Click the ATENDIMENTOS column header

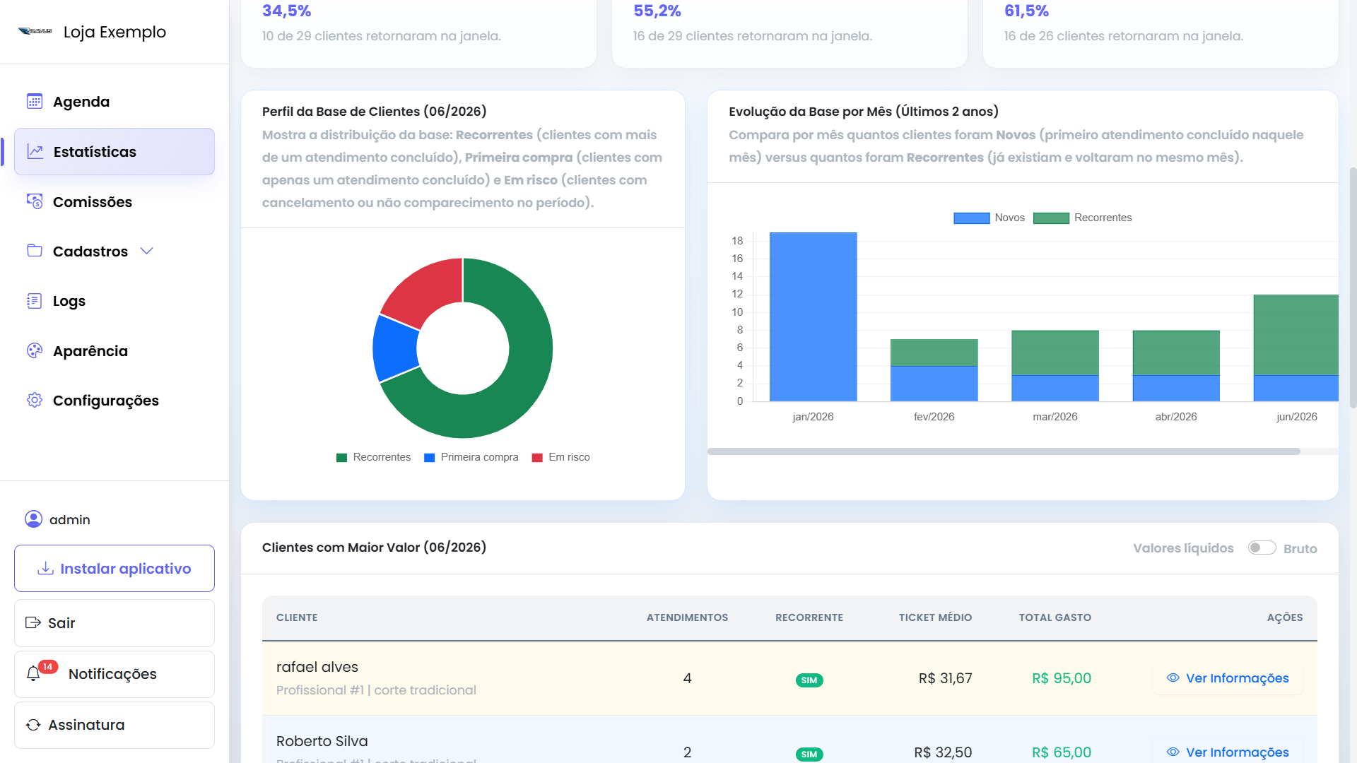click(x=687, y=617)
